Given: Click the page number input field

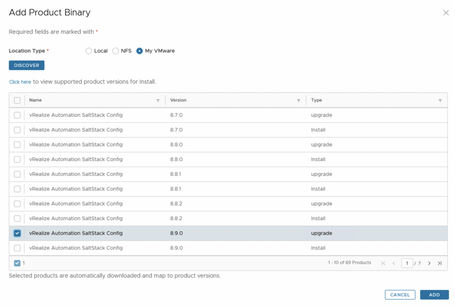Looking at the screenshot, I should [x=407, y=263].
